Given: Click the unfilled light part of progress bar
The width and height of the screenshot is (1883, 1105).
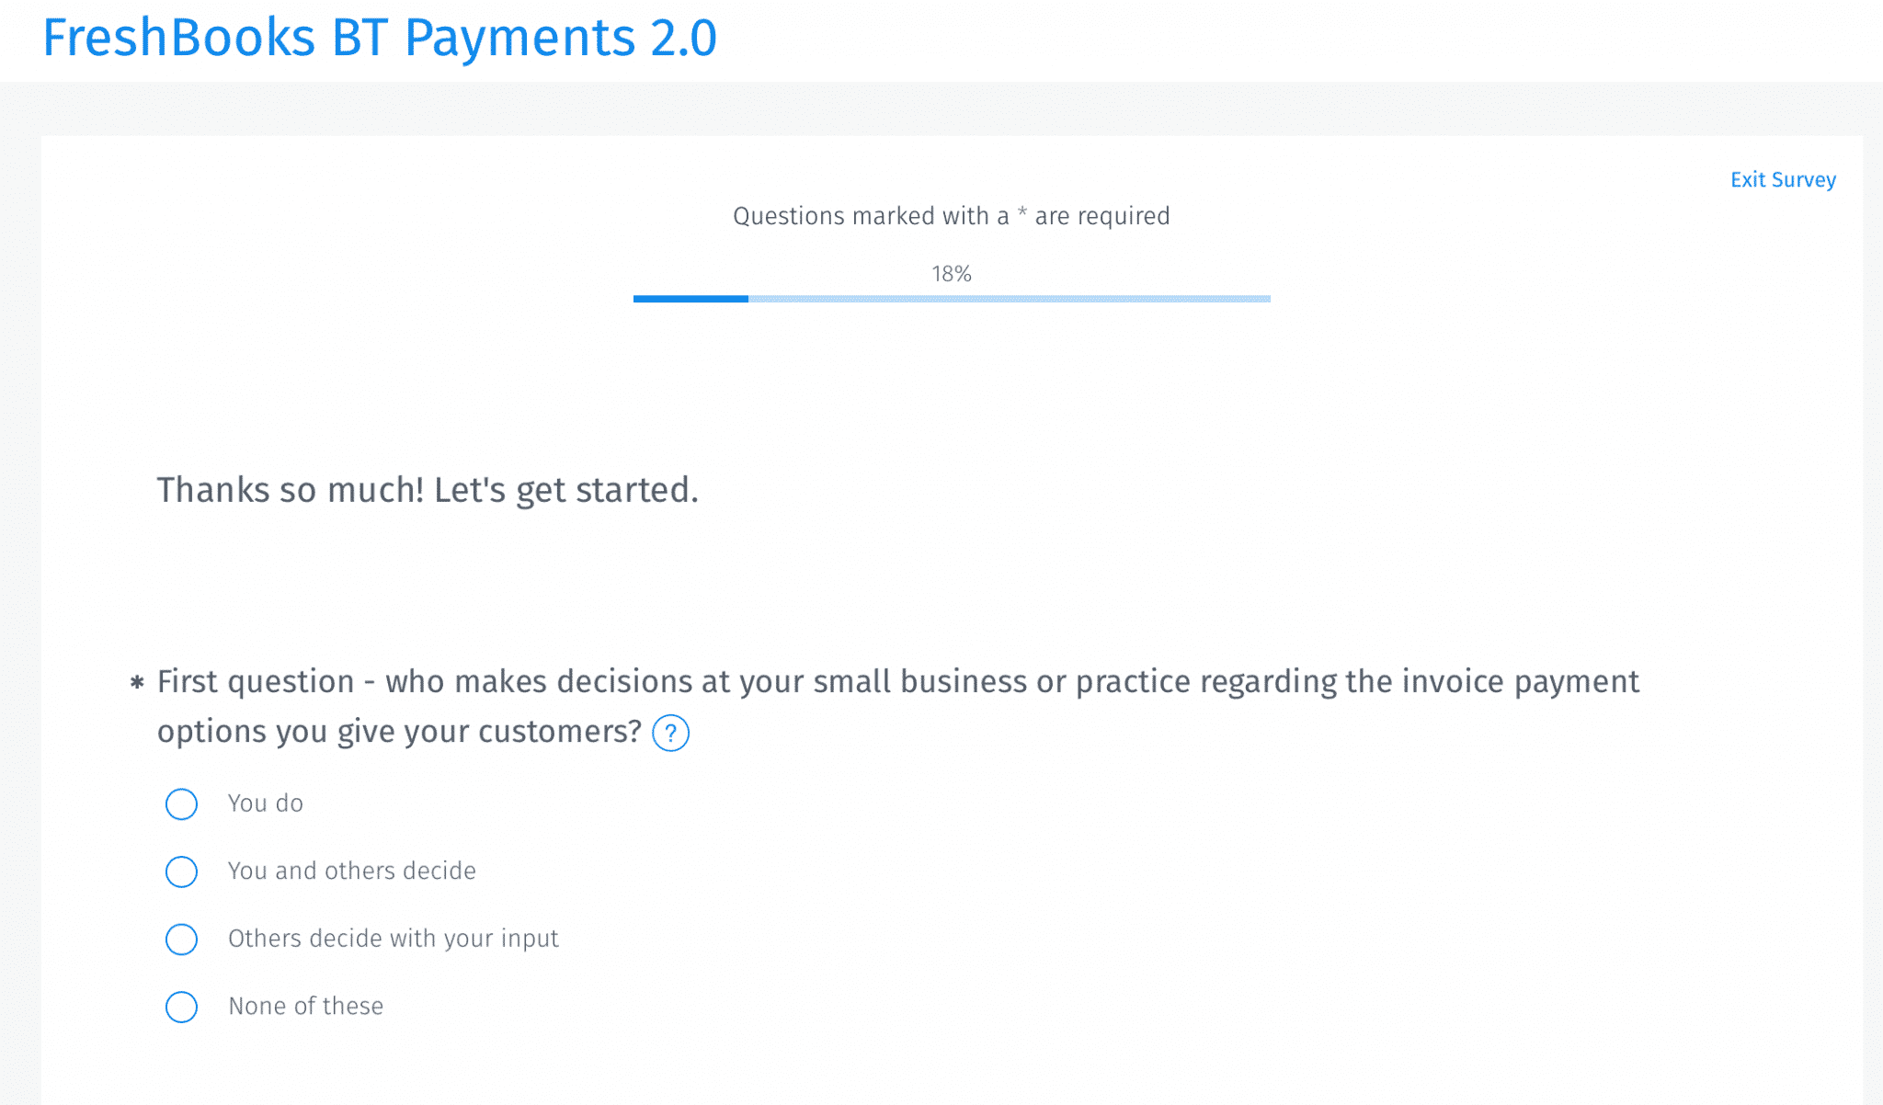Looking at the screenshot, I should (1010, 299).
